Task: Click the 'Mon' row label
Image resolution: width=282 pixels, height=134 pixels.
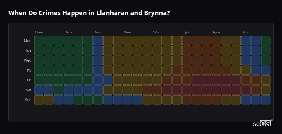Action: coord(27,41)
